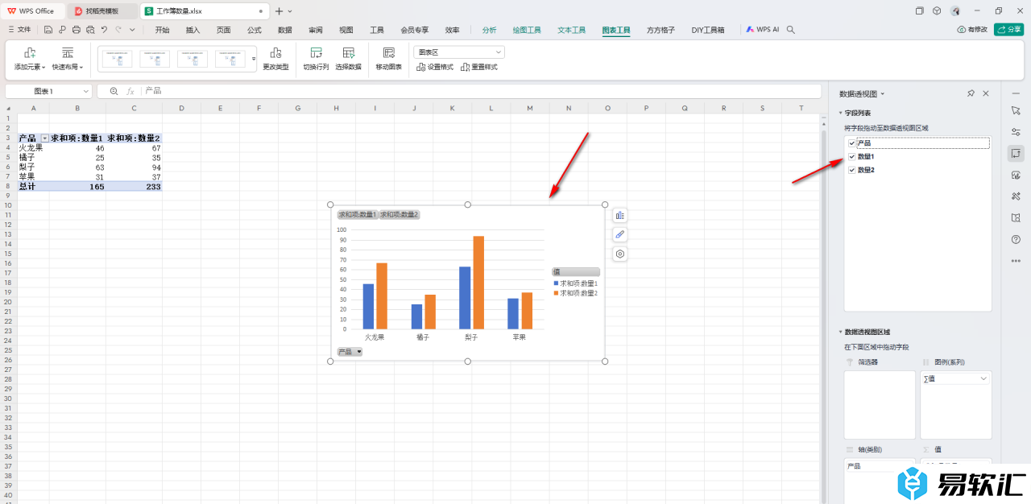Uncheck the 数量2 field checkbox
The width and height of the screenshot is (1031, 504).
click(x=852, y=170)
